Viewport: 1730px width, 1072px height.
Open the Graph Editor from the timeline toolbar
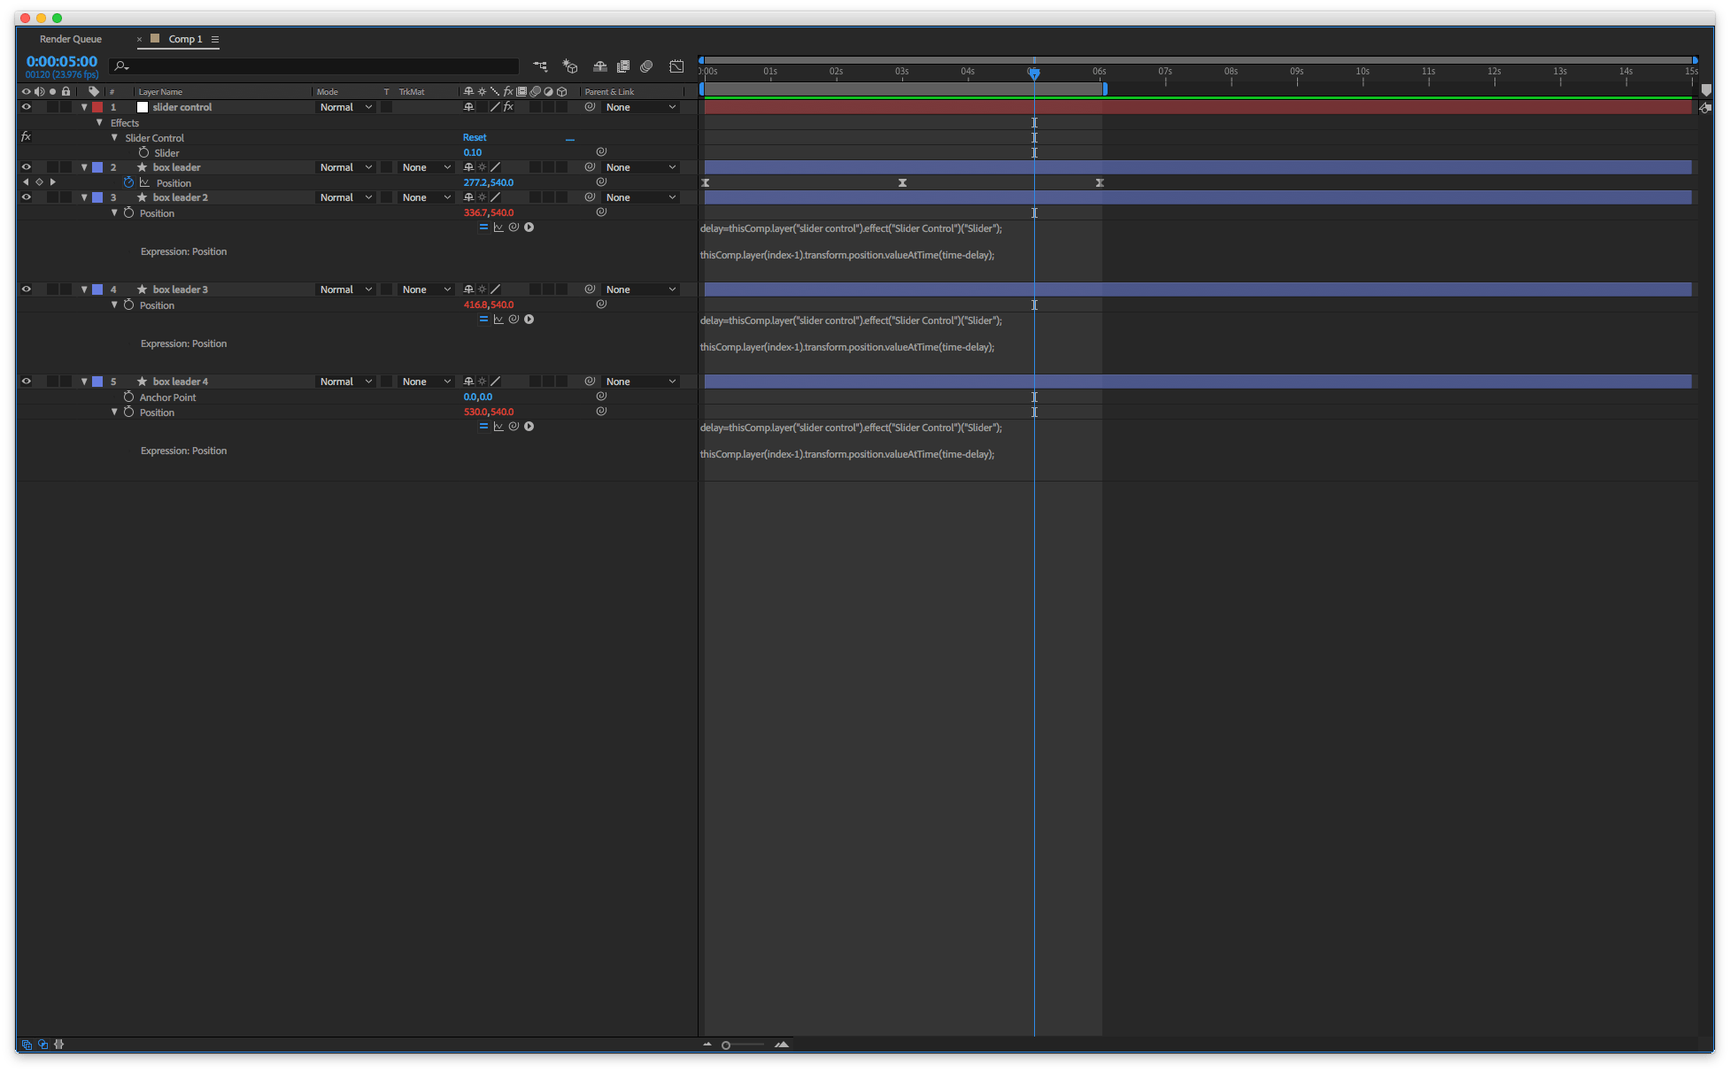click(676, 66)
